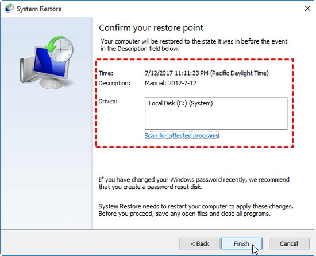Viewport: 316px width, 256px height.
Task: Click the password reset disk recommendation text
Action: [194, 183]
